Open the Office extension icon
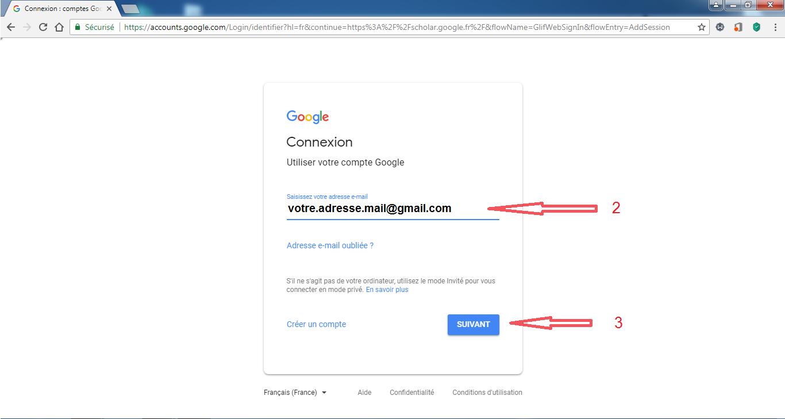 738,27
